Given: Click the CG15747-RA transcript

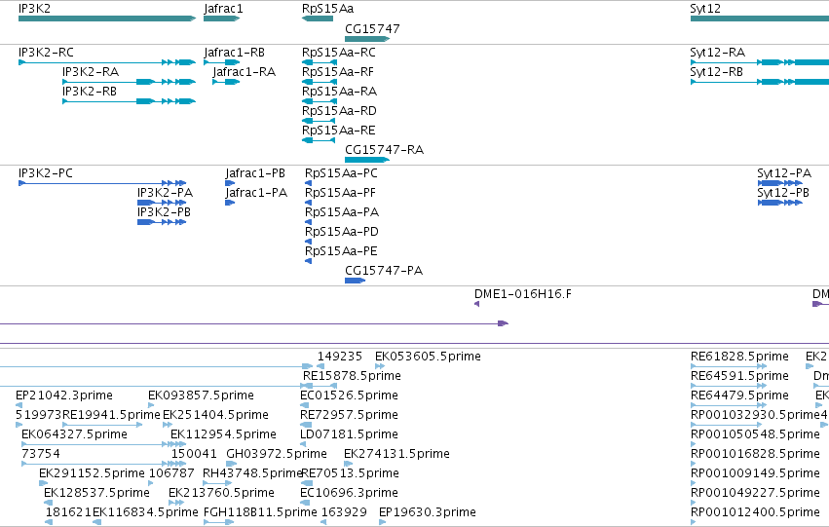Looking at the screenshot, I should tap(367, 160).
